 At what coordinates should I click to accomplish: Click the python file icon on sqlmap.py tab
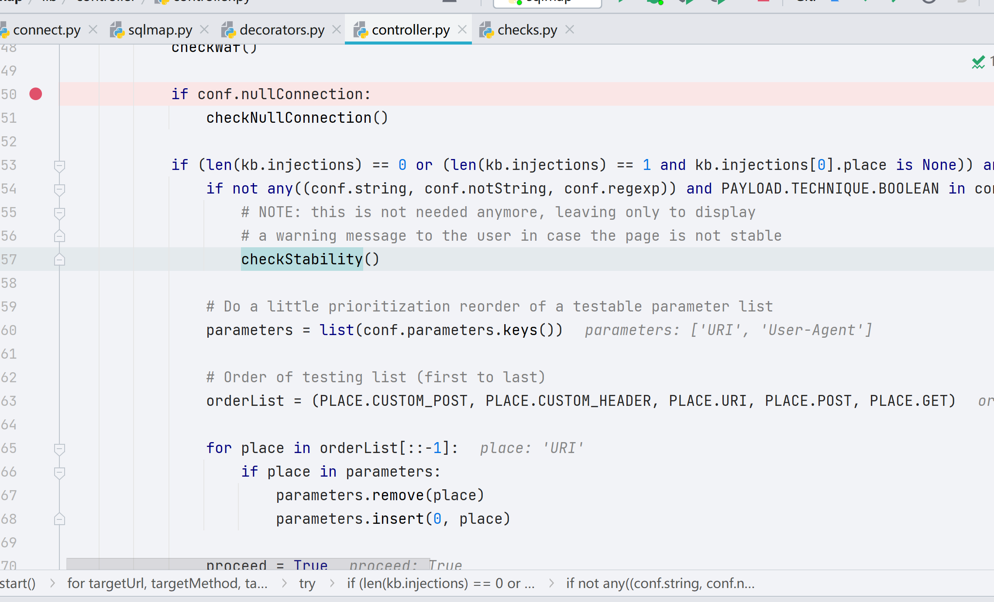point(117,30)
